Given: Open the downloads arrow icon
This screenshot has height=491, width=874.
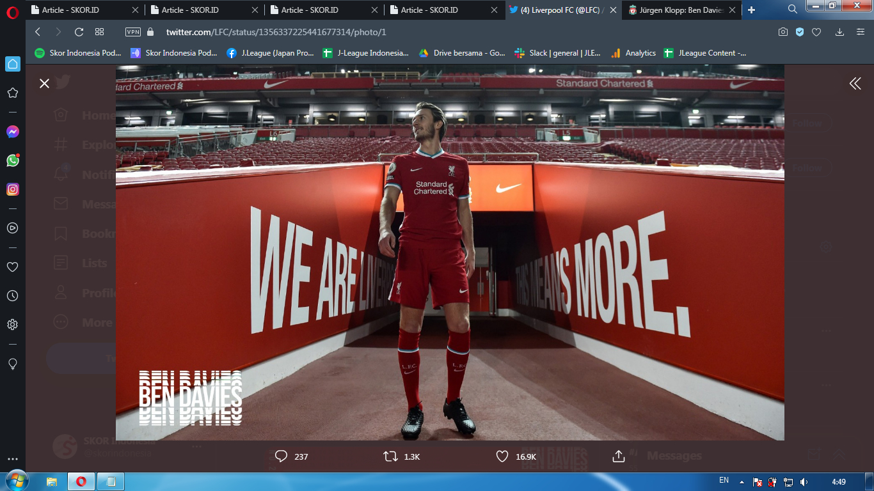Looking at the screenshot, I should point(840,32).
